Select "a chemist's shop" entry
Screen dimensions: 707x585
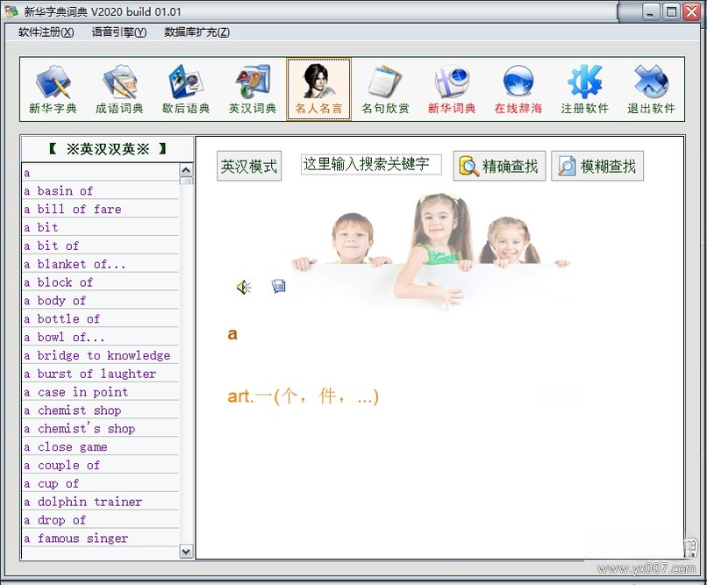click(x=101, y=428)
